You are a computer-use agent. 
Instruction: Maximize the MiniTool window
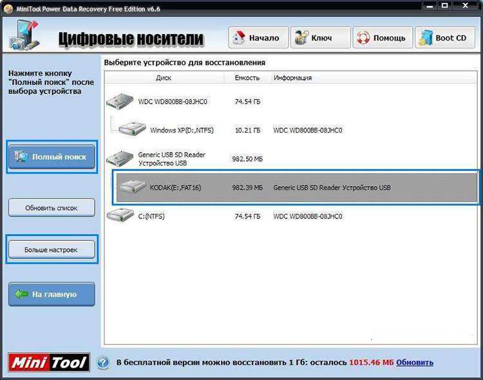pos(445,6)
